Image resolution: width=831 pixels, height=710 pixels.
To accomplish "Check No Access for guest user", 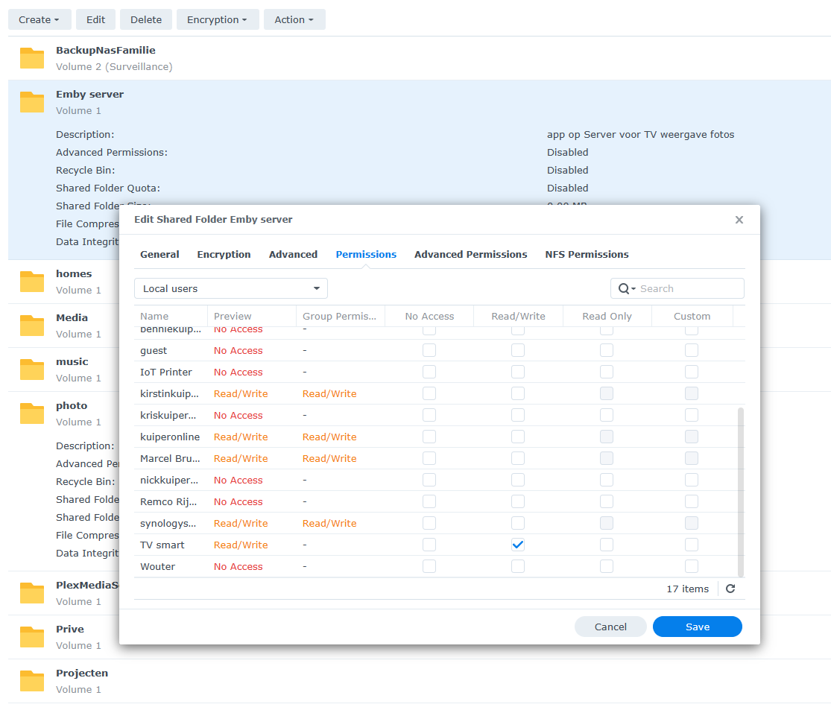I will [x=429, y=350].
